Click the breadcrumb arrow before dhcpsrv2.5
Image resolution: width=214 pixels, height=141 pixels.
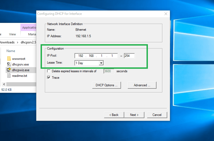pyautogui.click(x=18, y=42)
